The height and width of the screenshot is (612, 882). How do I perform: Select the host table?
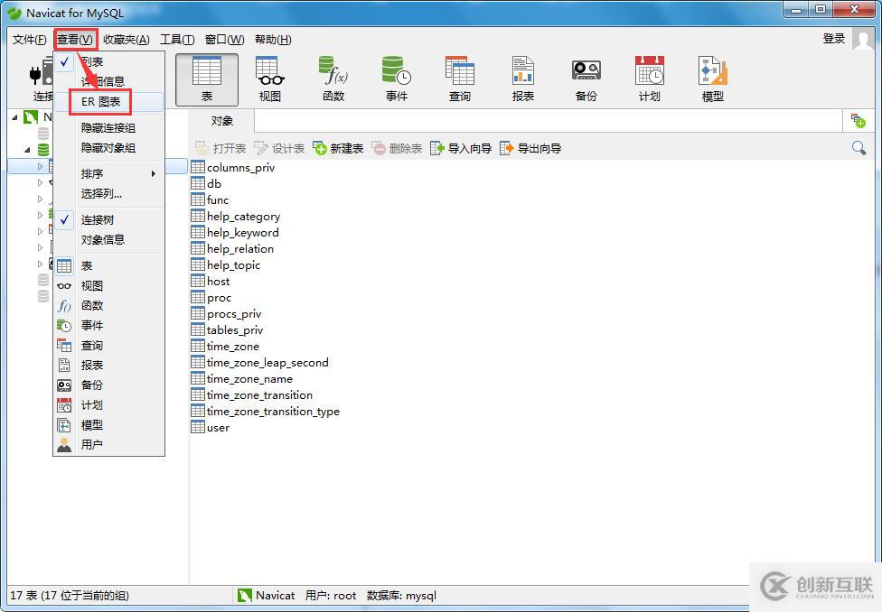tap(211, 282)
